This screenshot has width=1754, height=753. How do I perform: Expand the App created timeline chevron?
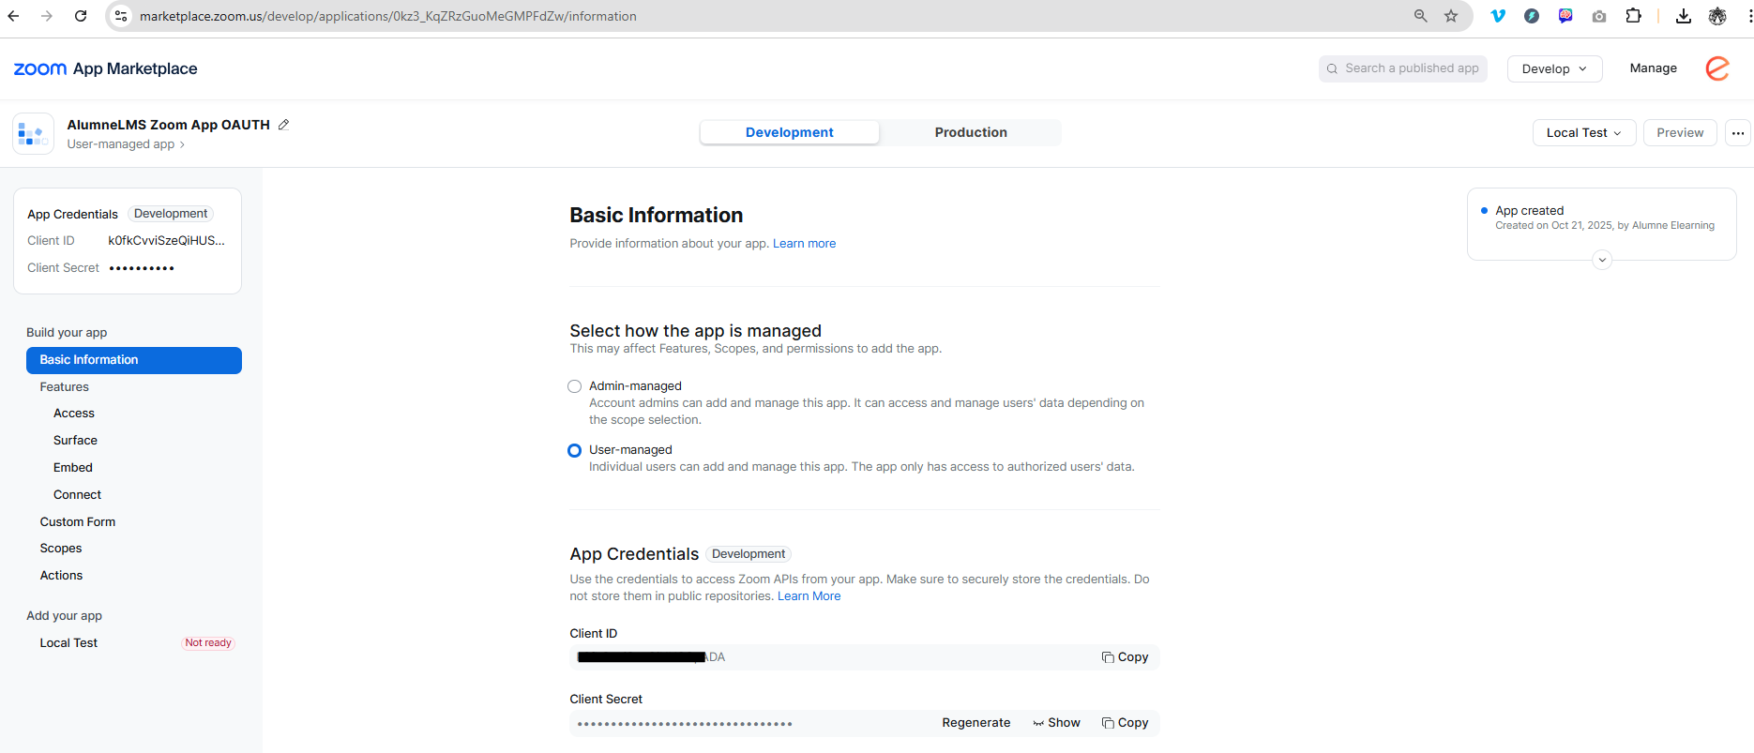point(1602,260)
